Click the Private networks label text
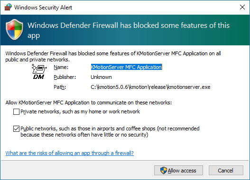This screenshot has height=180, width=250. click(x=80, y=112)
